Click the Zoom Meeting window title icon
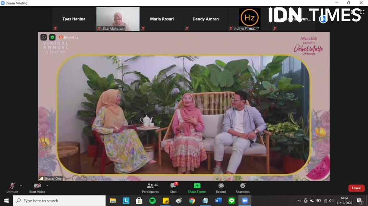Screen dimensions: 368x206 click(3, 3)
